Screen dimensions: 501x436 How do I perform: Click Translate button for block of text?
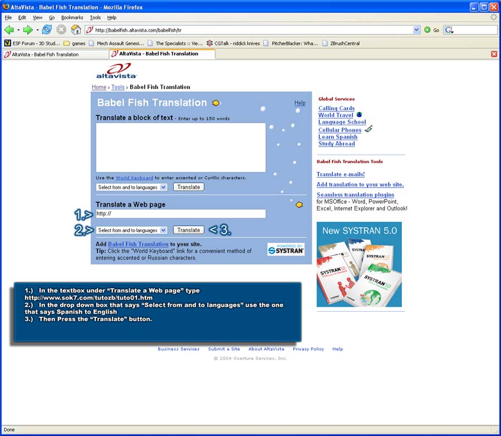pyautogui.click(x=189, y=187)
